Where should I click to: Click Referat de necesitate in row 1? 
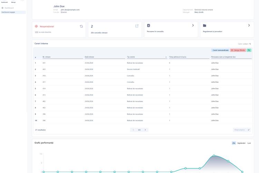tap(135, 63)
